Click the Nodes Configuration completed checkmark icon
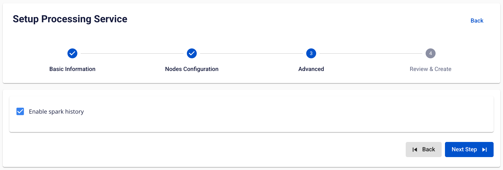Viewport: 503px width, 170px height. coord(192,53)
